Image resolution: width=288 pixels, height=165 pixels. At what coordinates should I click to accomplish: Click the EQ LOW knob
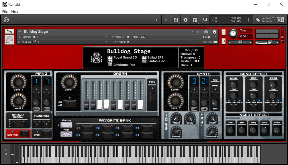coord(231,130)
